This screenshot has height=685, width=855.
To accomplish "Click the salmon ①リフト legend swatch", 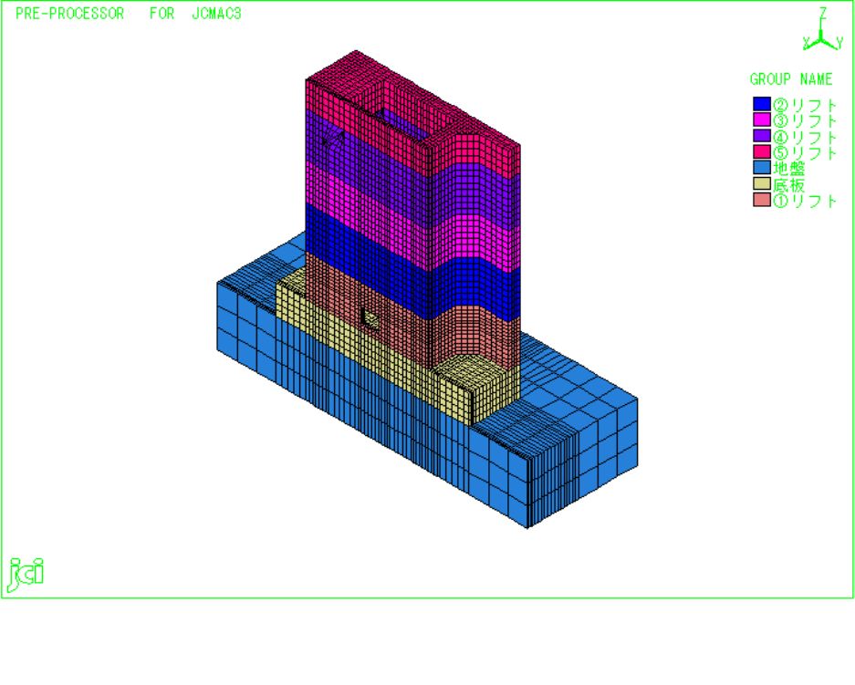I will [x=762, y=200].
